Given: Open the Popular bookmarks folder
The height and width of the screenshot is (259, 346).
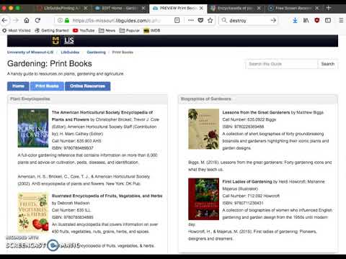Looking at the screenshot, I should point(130,30).
